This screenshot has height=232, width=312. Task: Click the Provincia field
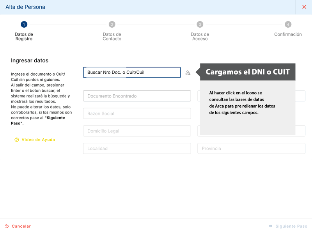(251, 149)
